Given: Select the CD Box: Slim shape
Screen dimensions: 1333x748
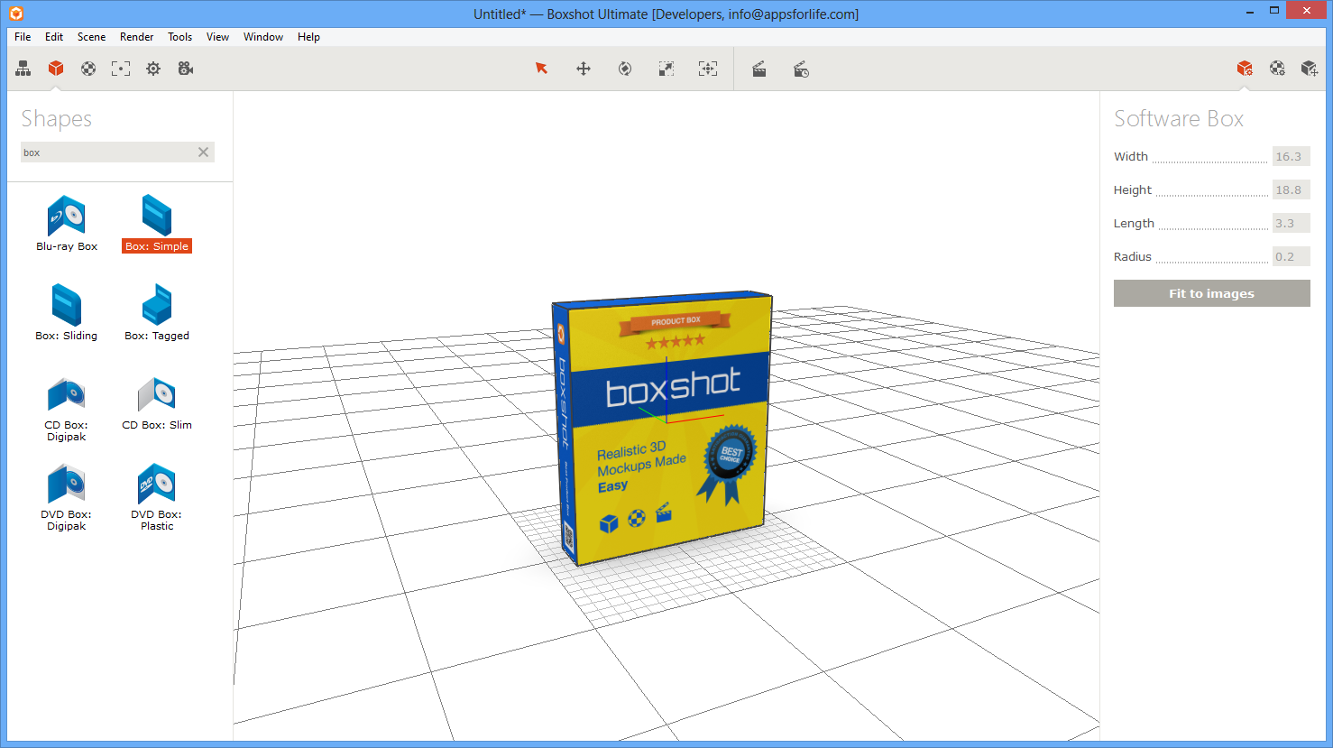Looking at the screenshot, I should (157, 404).
